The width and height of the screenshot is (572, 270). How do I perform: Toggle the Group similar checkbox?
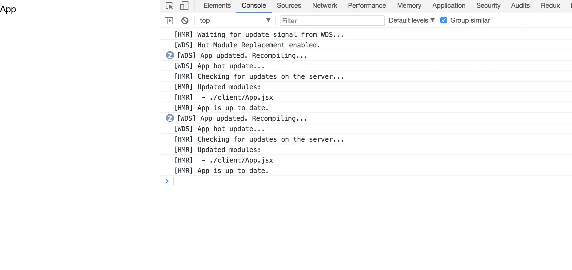point(444,20)
